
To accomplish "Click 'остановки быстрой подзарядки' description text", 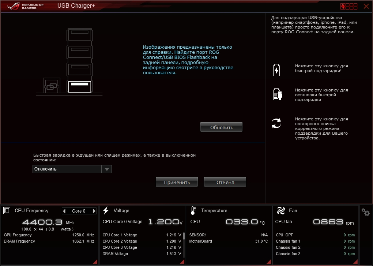I will coord(321,95).
